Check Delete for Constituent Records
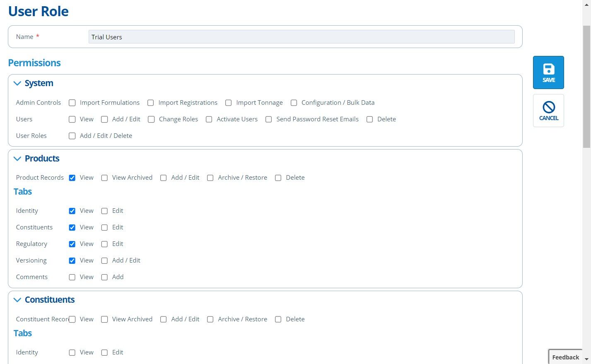 278,319
